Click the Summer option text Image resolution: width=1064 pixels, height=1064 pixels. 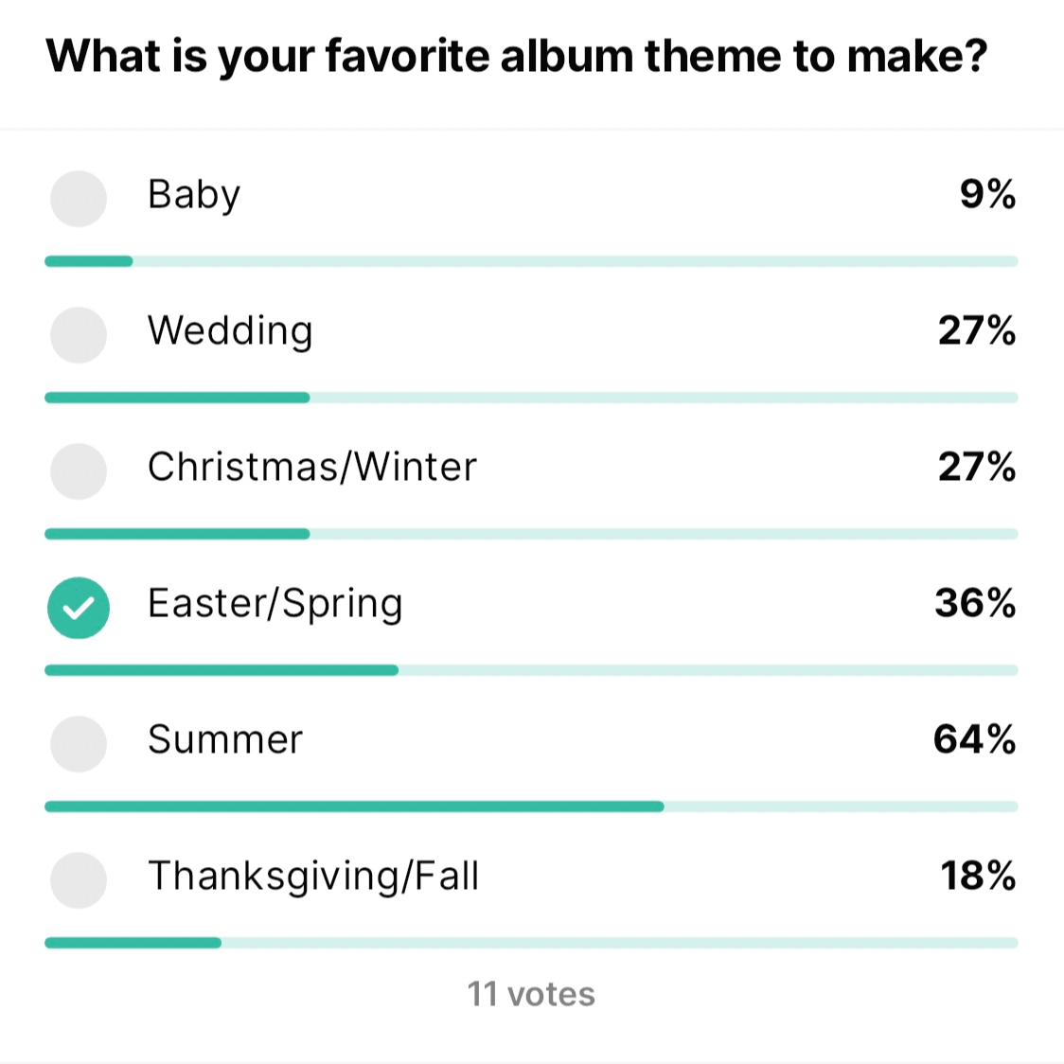pyautogui.click(x=225, y=739)
